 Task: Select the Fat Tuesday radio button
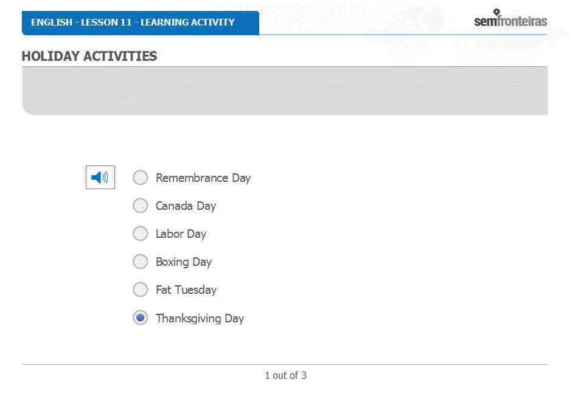[141, 290]
